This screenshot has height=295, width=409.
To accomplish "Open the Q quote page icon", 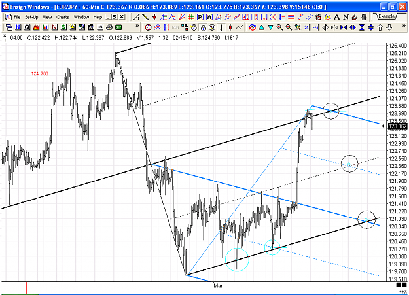I will 27,27.
